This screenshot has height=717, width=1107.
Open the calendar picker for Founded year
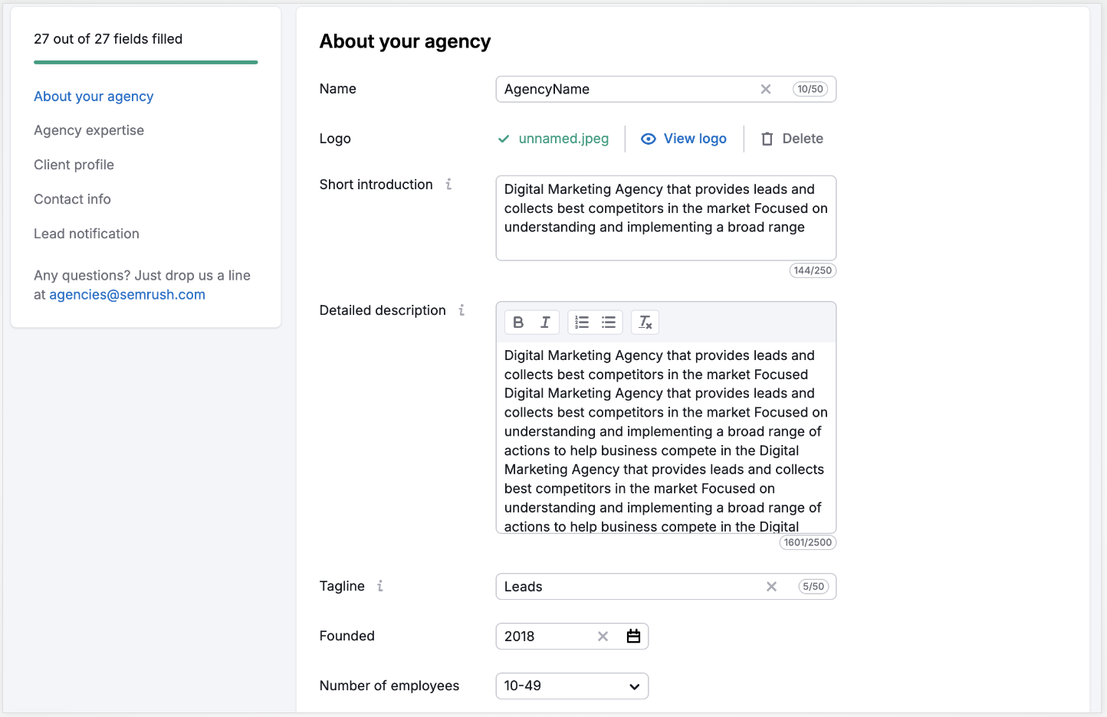coord(633,636)
